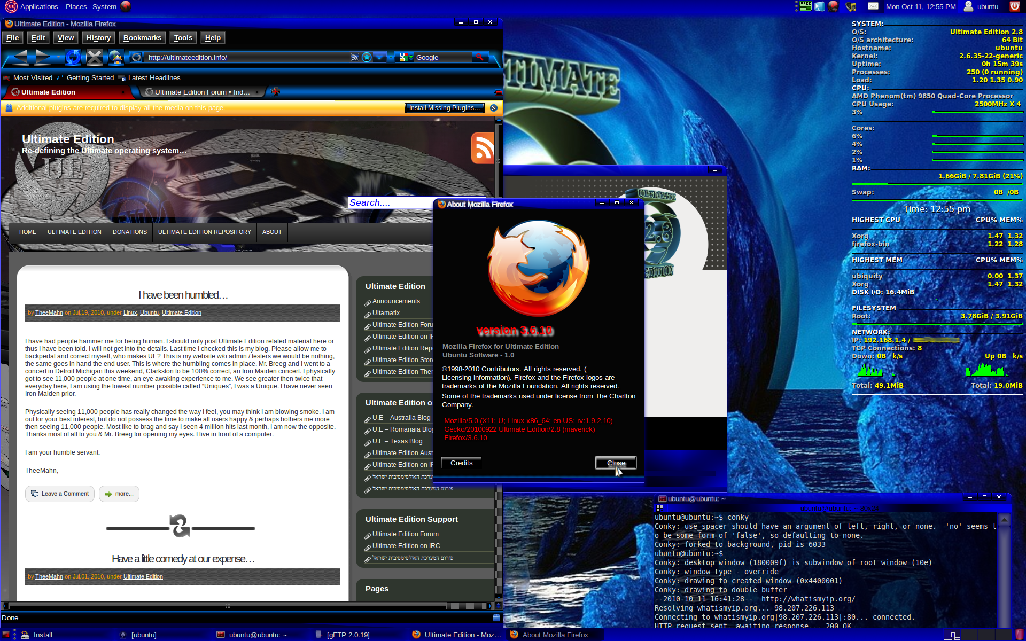This screenshot has width=1026, height=641.
Task: Click the Credits button in About dialog
Action: [461, 463]
